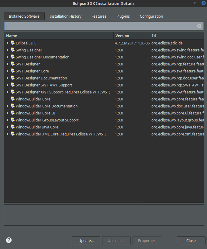207x249 pixels.
Task: Click the WindowBuilder Core UI icon
Action: click(13, 113)
